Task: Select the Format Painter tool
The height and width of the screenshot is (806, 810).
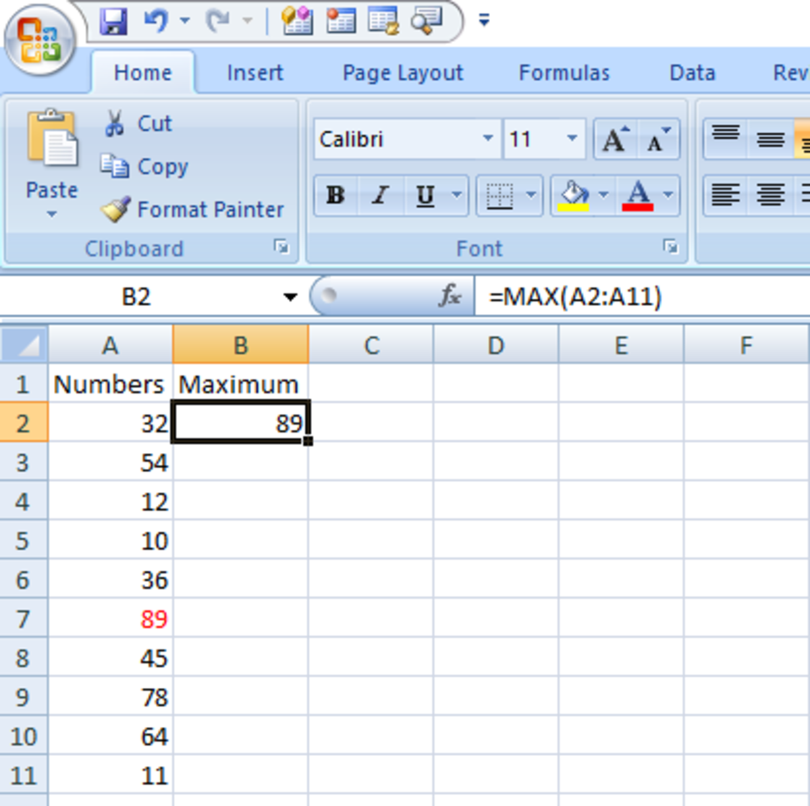Action: [x=117, y=210]
